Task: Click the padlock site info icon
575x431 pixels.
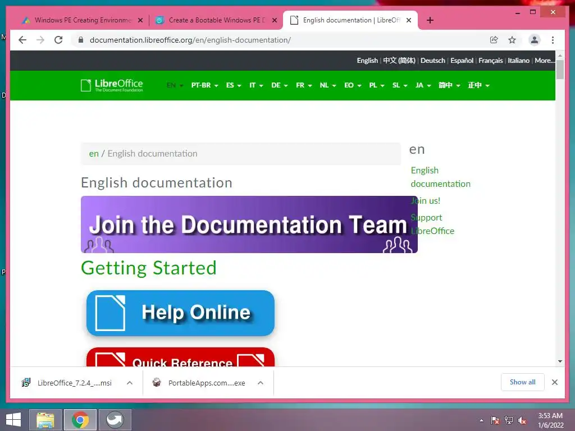Action: [x=81, y=40]
